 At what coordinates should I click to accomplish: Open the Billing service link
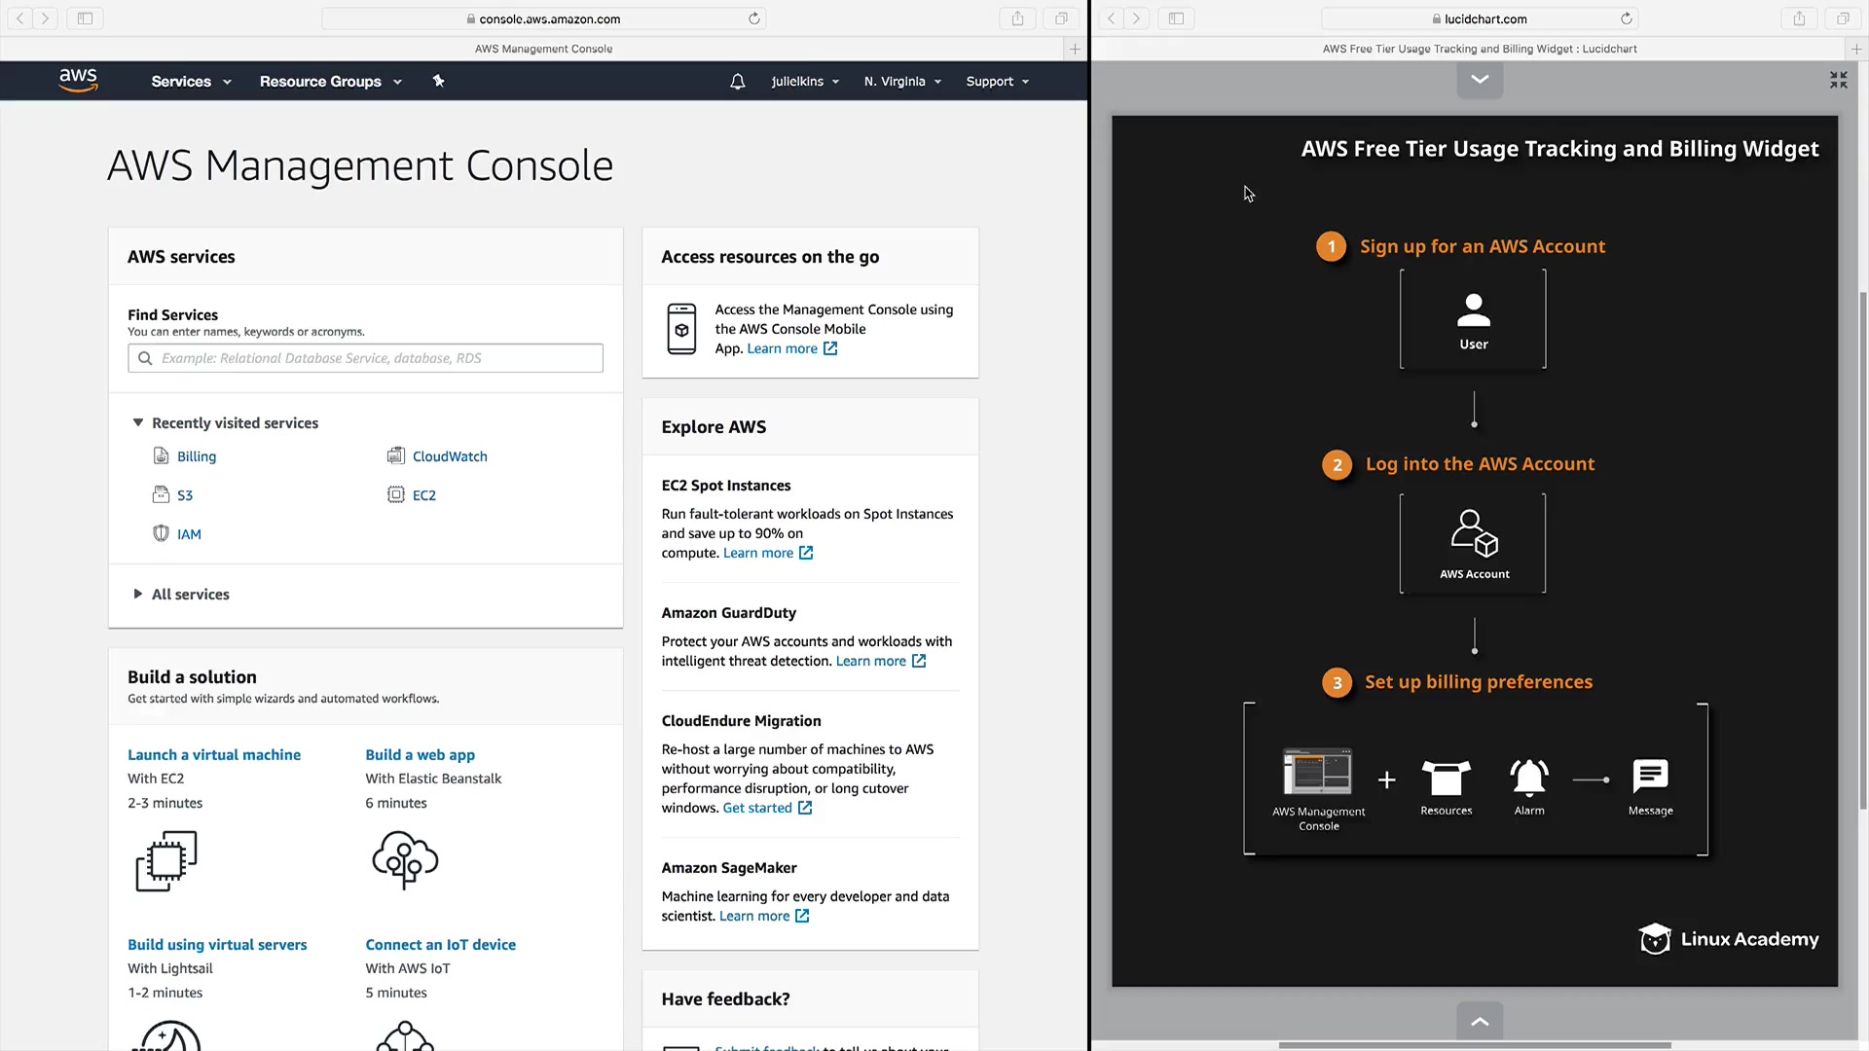pos(196,456)
